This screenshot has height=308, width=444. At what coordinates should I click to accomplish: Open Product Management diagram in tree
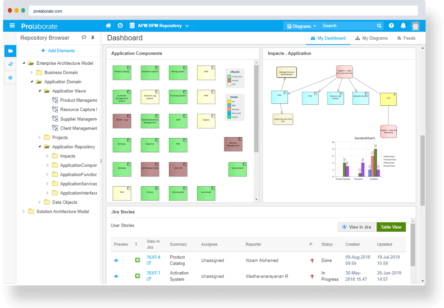click(75, 100)
